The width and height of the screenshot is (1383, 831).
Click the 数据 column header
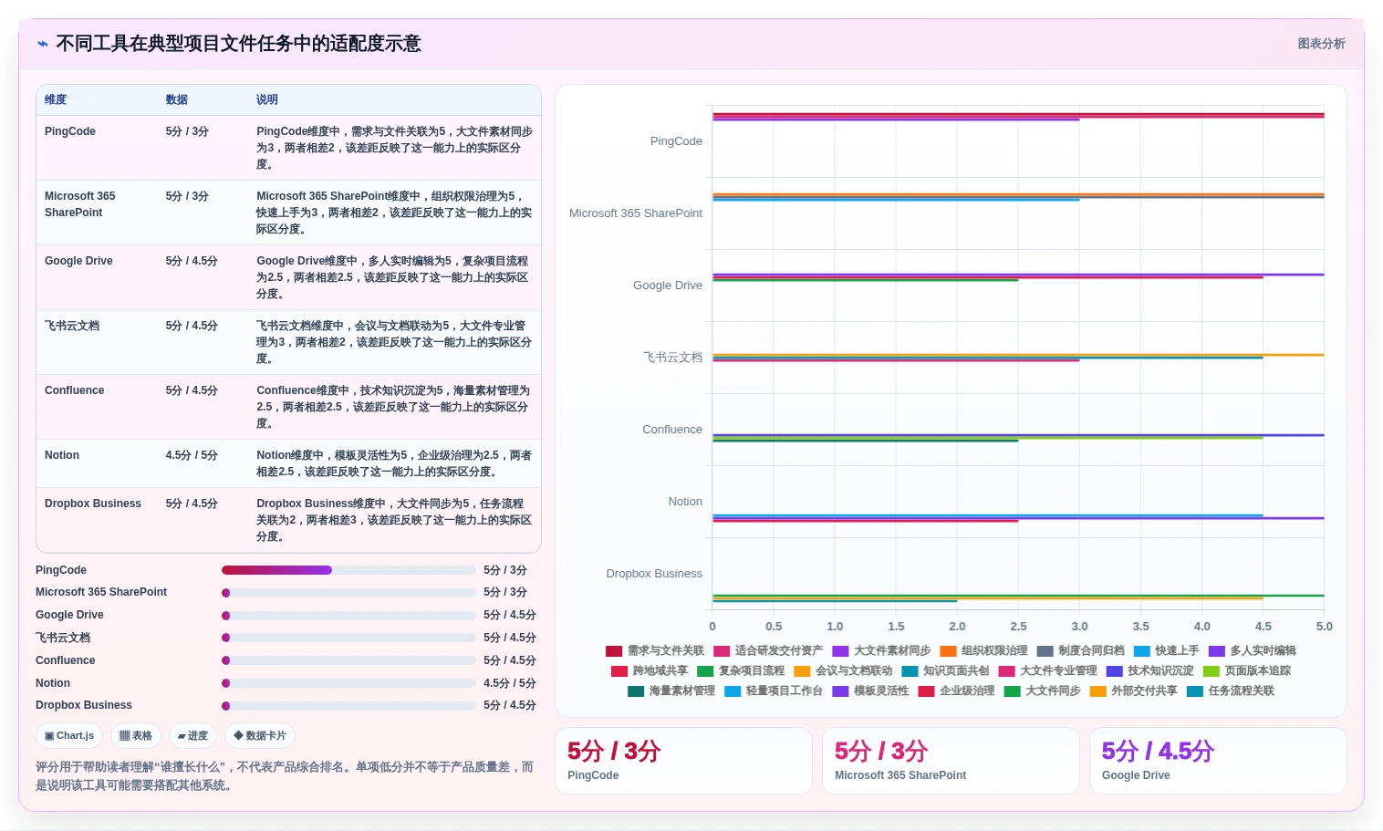(177, 99)
